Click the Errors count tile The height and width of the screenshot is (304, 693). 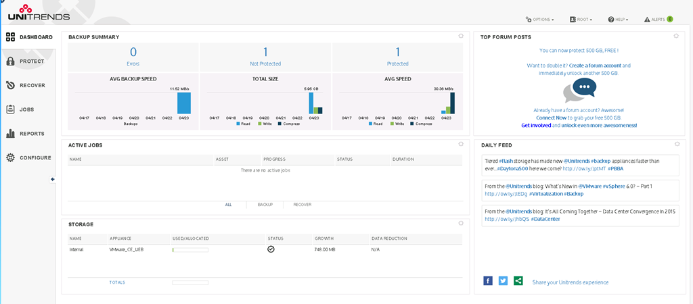click(133, 57)
